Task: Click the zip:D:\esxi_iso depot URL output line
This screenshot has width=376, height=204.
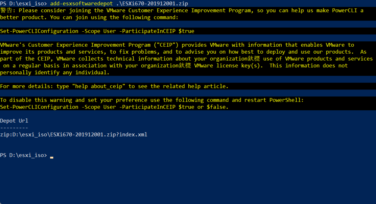Action: (x=73, y=134)
